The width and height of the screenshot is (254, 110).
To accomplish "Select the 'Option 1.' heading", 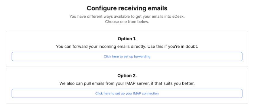I will point(127,39).
